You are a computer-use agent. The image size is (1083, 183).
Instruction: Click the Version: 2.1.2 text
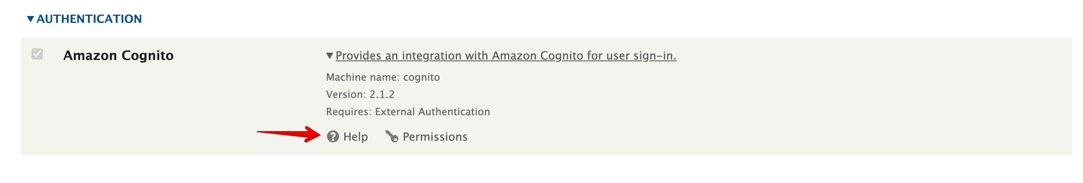coord(360,95)
